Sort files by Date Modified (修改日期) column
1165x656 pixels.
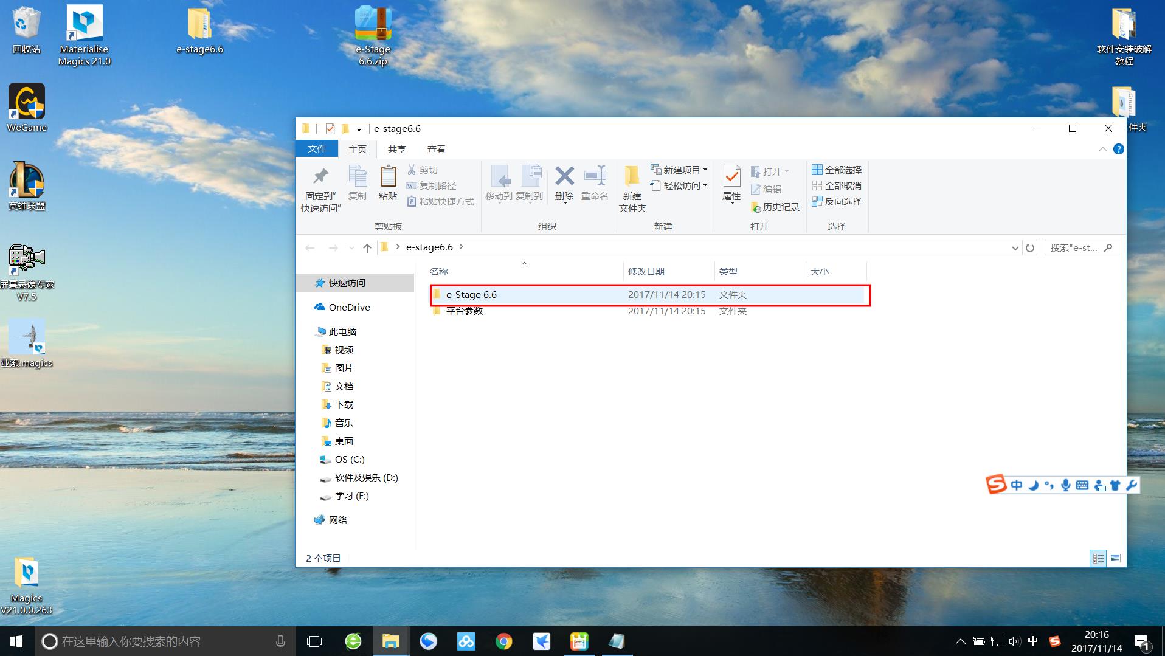click(x=646, y=271)
